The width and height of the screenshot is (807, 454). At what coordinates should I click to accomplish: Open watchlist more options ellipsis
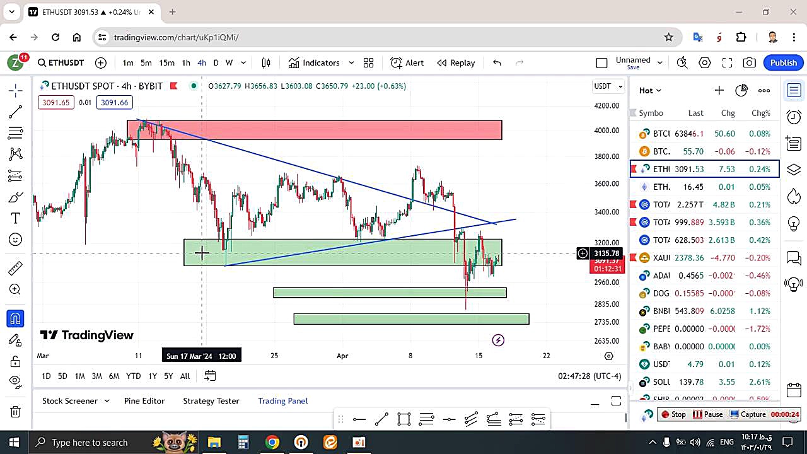tap(764, 90)
